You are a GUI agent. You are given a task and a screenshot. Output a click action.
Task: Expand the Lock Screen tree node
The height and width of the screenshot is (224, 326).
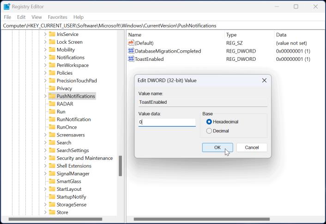point(45,42)
